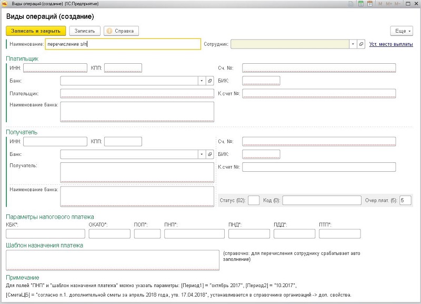Expand the Плательщик Банк dropdown
The height and width of the screenshot is (304, 421).
click(x=201, y=81)
